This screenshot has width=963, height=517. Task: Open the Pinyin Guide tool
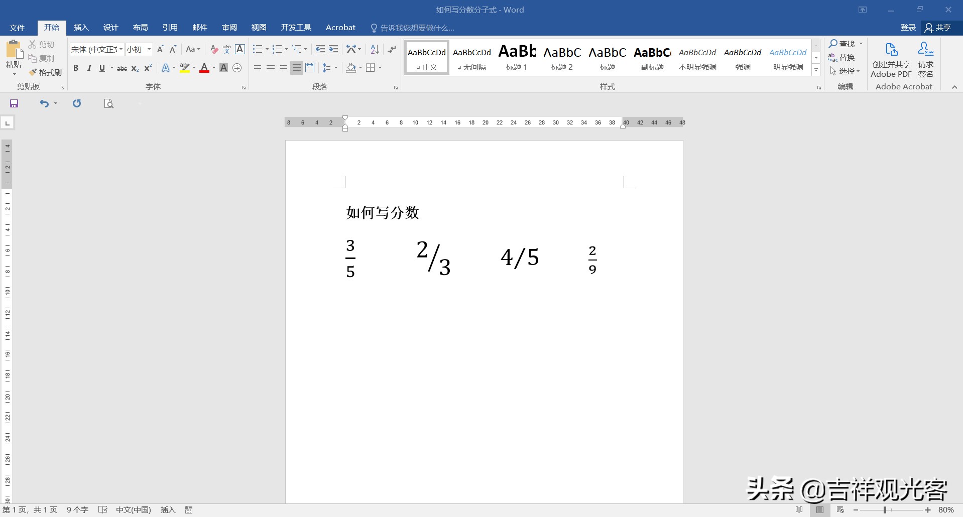click(x=226, y=49)
